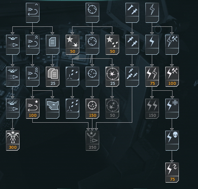Select the skill costing 300 points
Viewport: 198px width, 189px height.
[13, 141]
